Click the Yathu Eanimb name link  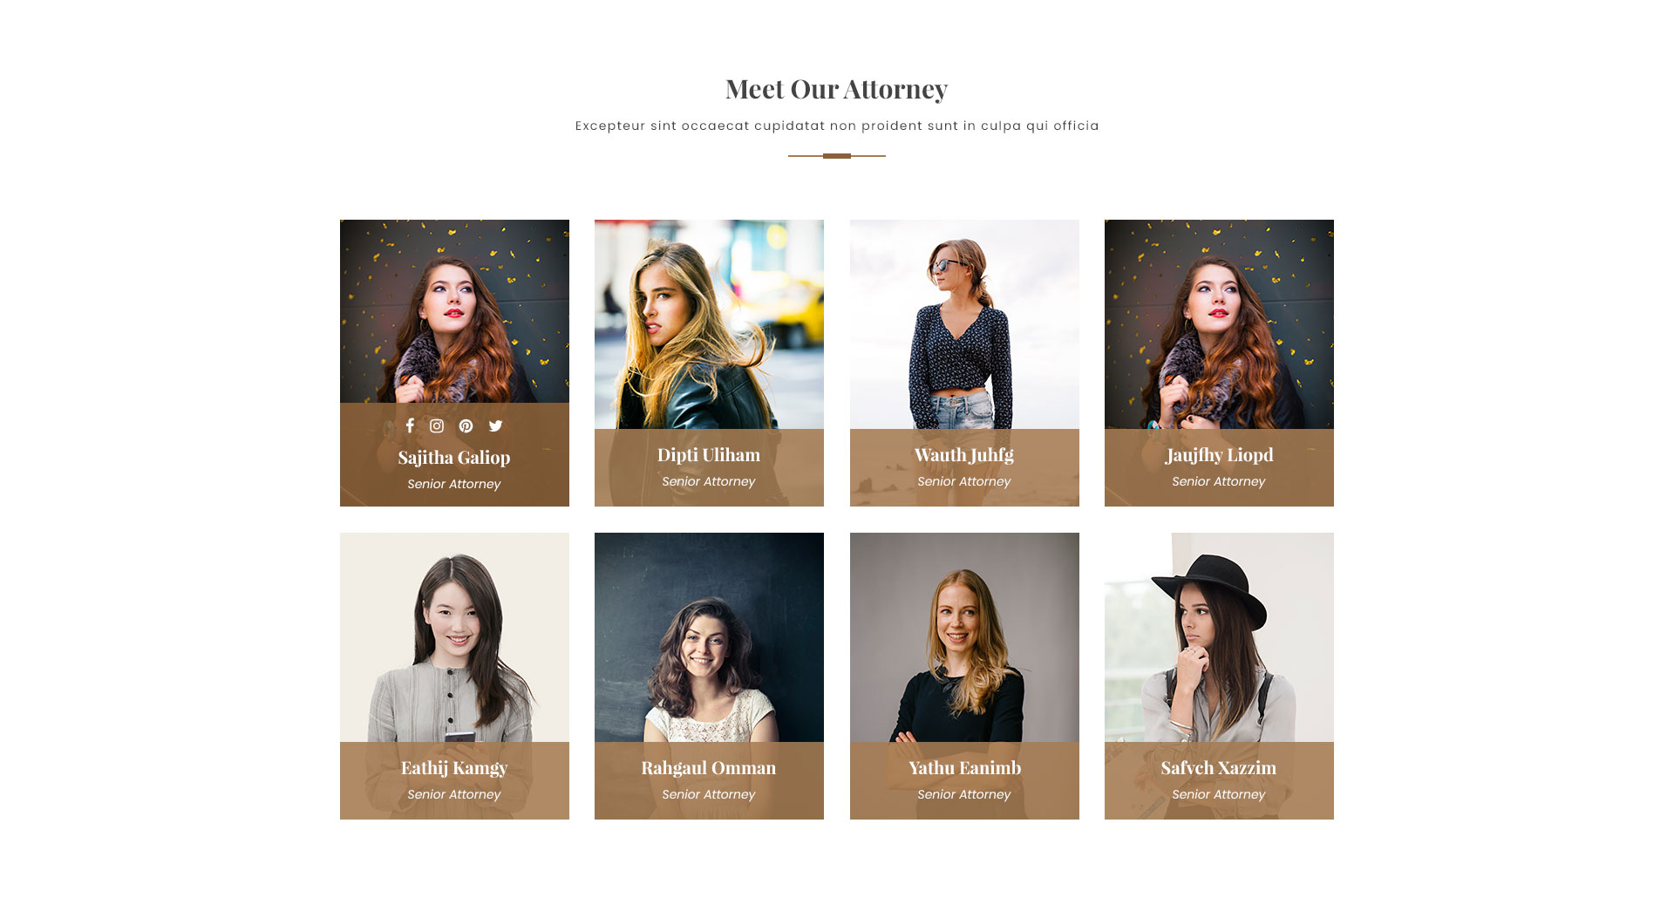tap(964, 768)
